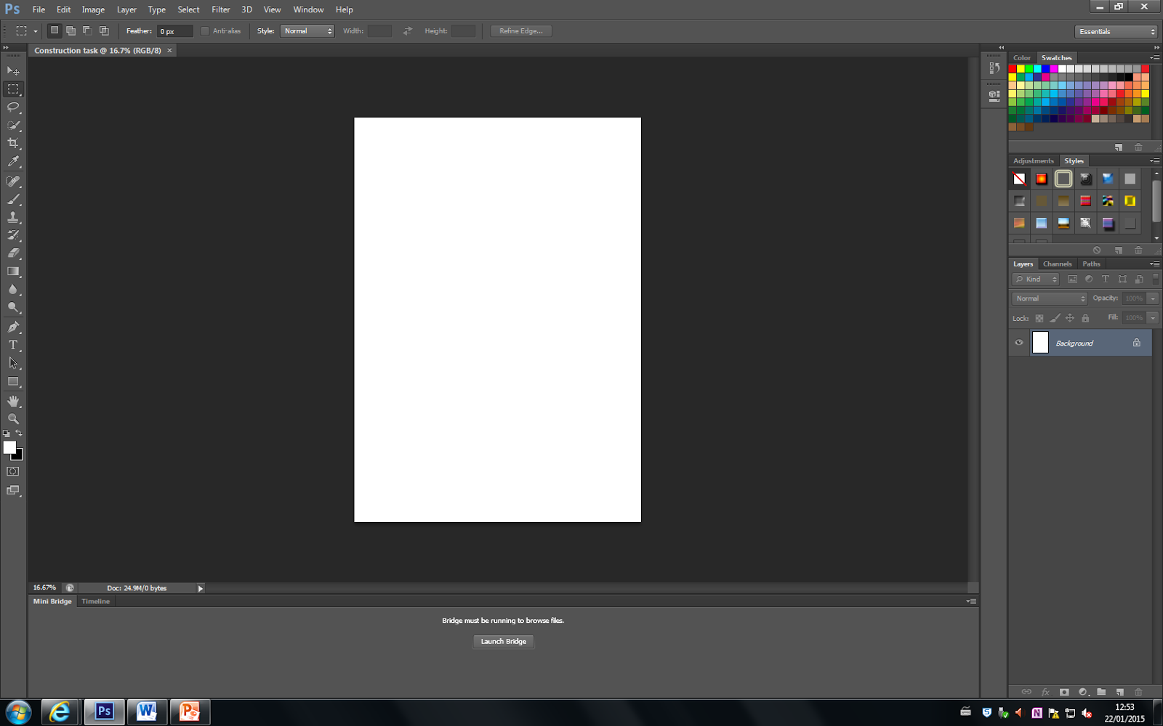1163x726 pixels.
Task: Select the Dodge tool
Action: tap(13, 308)
